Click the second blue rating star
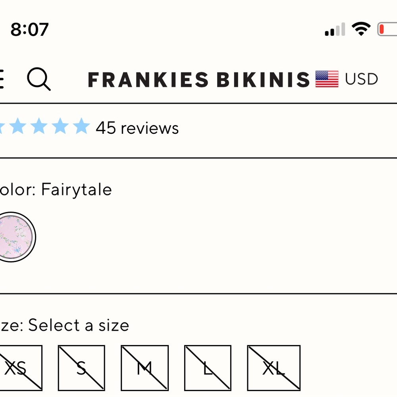397x397 pixels. coord(18,125)
